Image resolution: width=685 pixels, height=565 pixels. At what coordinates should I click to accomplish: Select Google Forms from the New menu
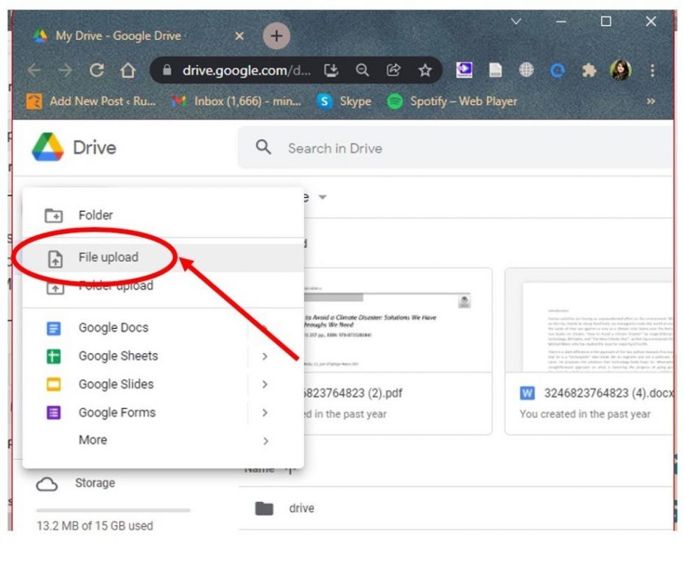point(163,413)
